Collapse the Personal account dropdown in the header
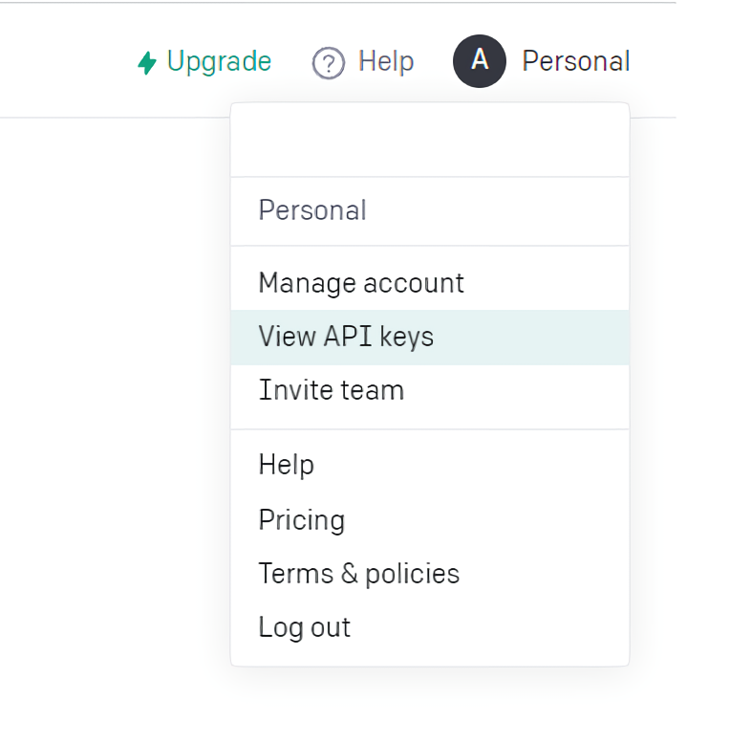The image size is (730, 744). 575,61
